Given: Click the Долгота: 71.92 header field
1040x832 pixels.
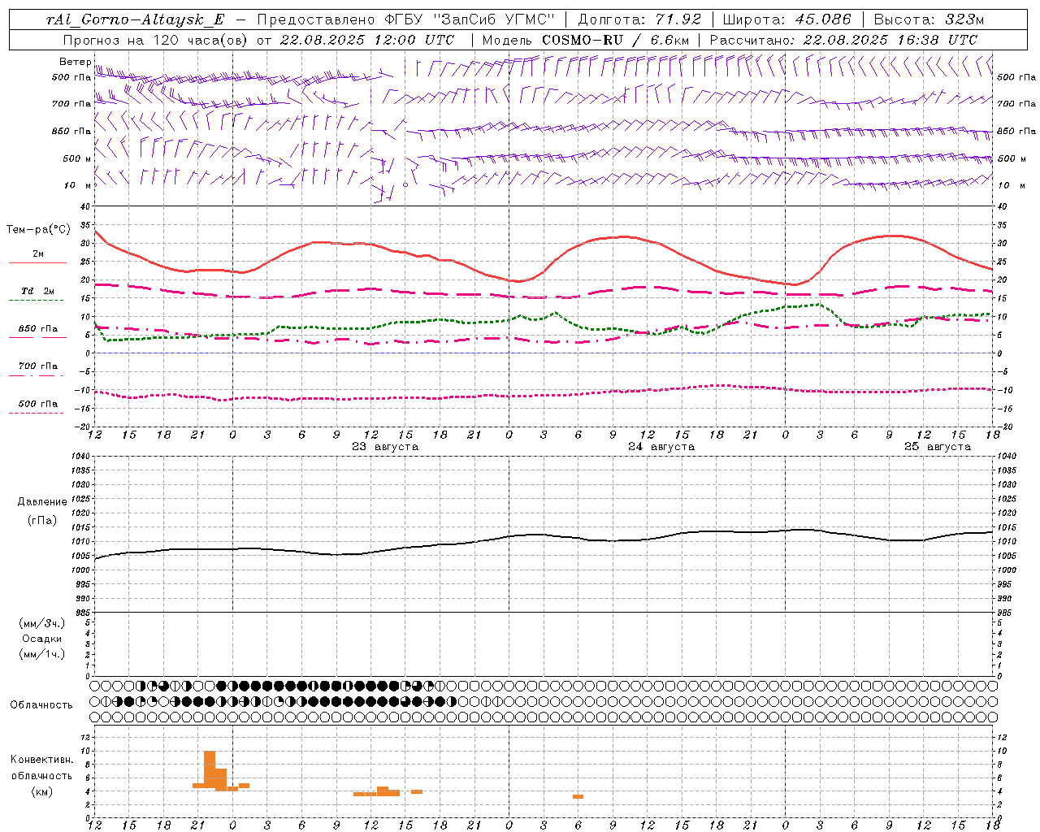Looking at the screenshot, I should [639, 20].
